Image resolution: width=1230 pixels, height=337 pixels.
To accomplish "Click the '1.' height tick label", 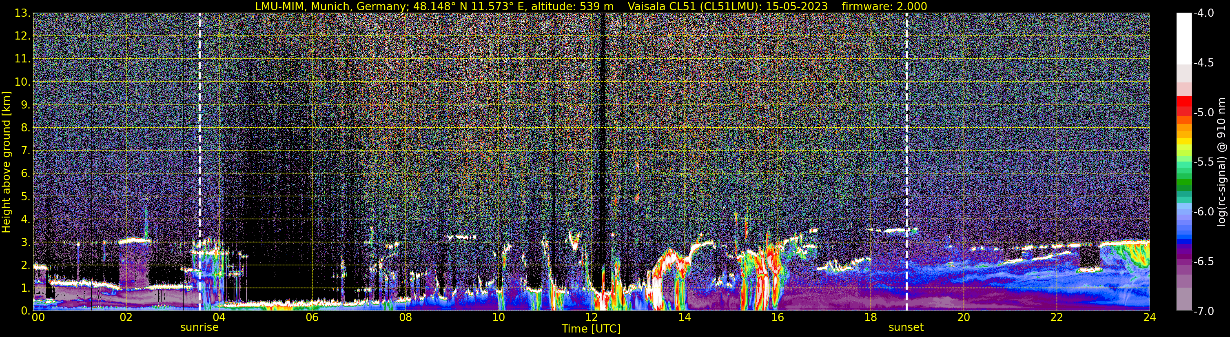I will [x=25, y=288].
